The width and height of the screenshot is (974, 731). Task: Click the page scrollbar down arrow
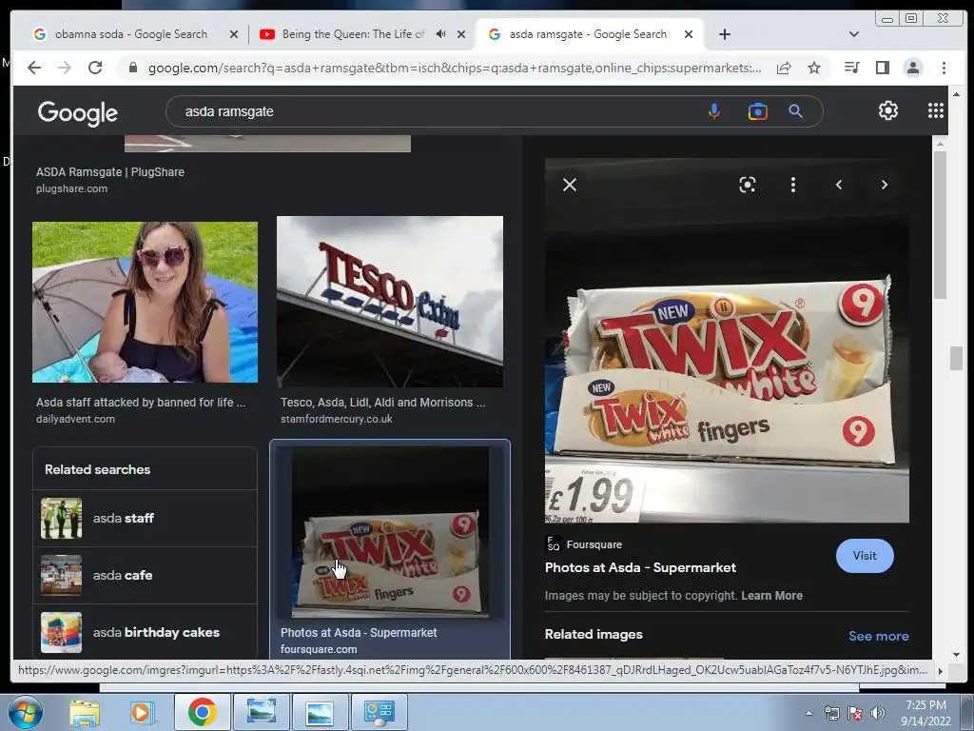[956, 655]
